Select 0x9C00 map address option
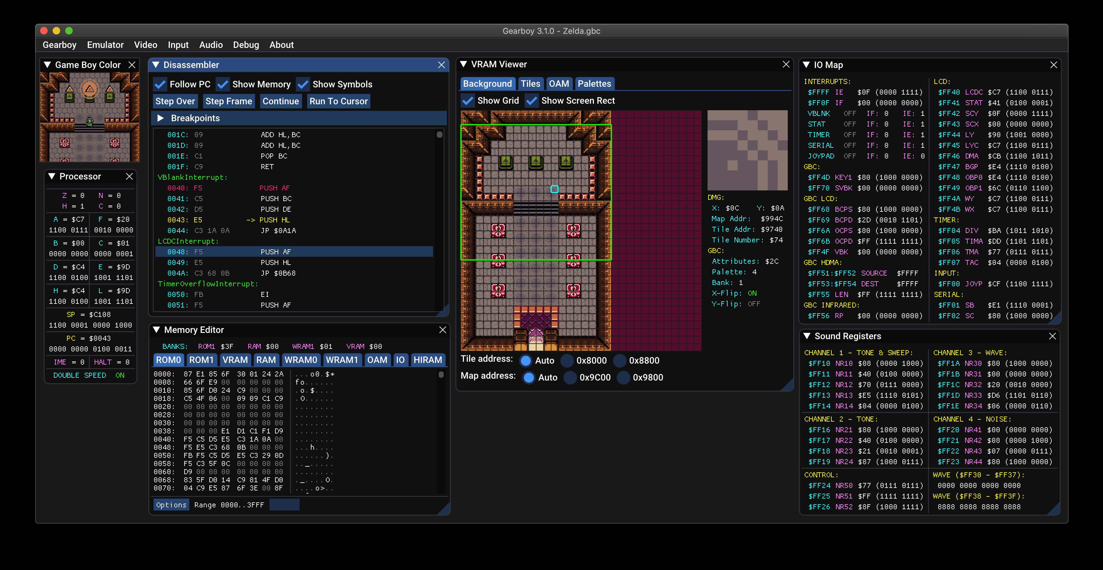1103x570 pixels. 570,377
